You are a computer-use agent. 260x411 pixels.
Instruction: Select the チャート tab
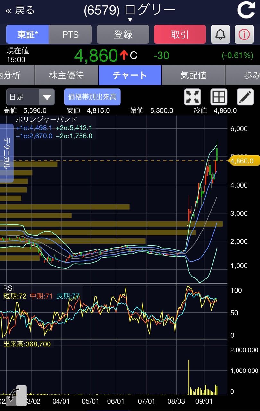click(x=130, y=75)
